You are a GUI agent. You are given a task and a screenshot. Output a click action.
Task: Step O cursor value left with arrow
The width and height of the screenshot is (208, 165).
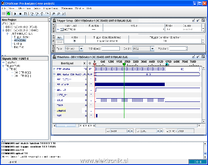pyautogui.click(x=158, y=131)
